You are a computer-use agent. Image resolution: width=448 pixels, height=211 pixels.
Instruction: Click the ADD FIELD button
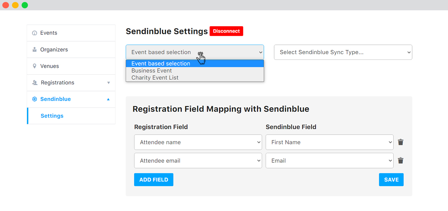pyautogui.click(x=154, y=179)
